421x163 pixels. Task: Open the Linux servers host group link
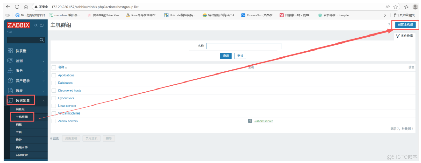click(67, 106)
